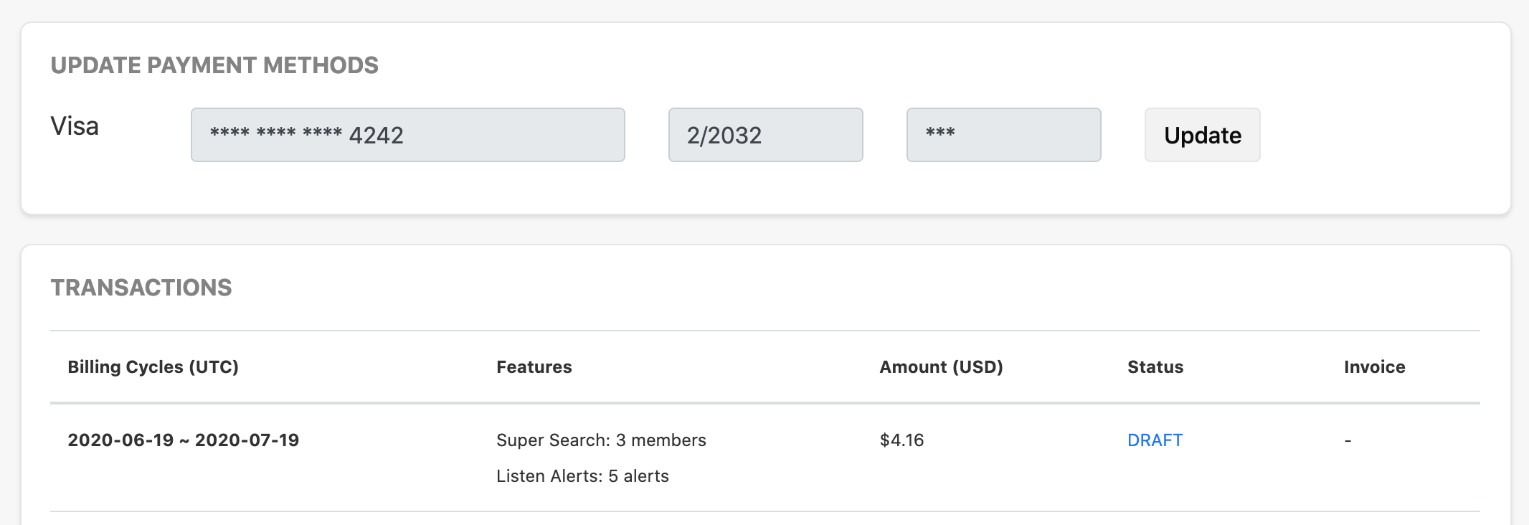Click the Features column header
The image size is (1529, 525).
tap(534, 366)
